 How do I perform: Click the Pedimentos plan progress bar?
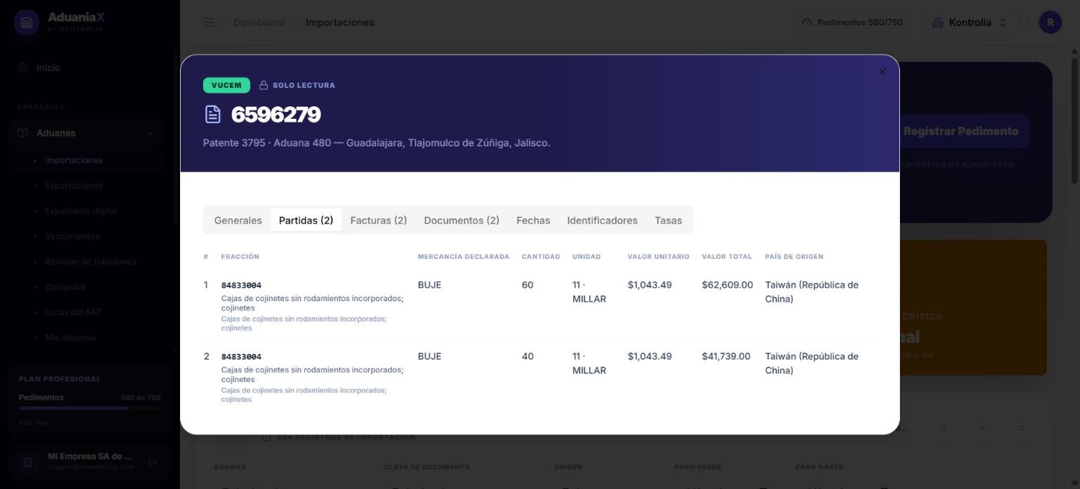click(x=89, y=408)
